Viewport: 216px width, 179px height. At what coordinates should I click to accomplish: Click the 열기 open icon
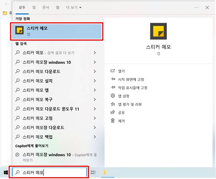click(113, 71)
